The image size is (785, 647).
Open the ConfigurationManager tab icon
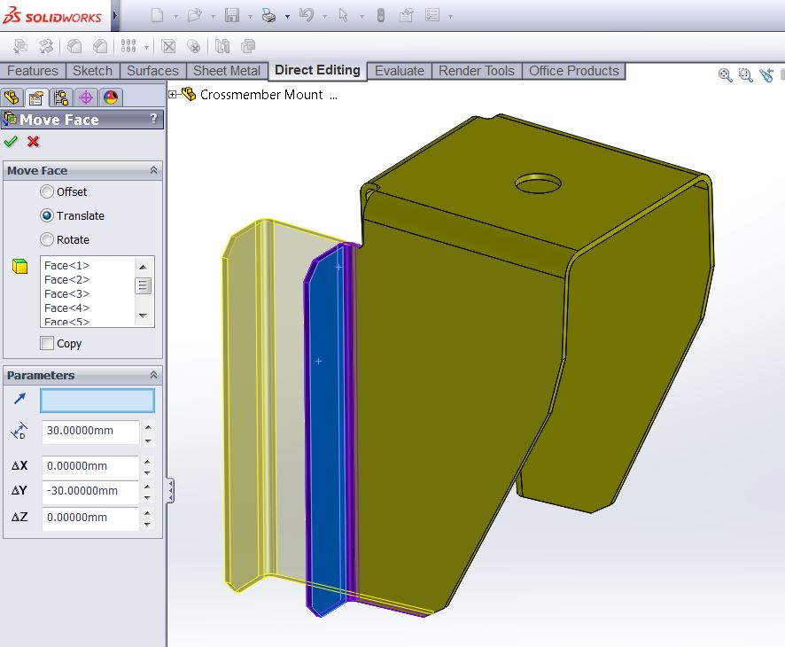60,97
